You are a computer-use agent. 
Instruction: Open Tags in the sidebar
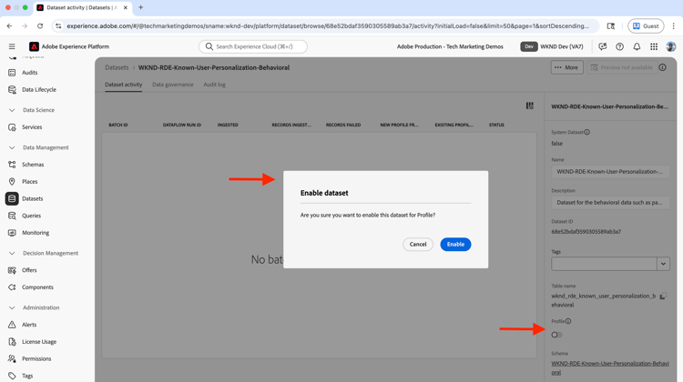27,376
